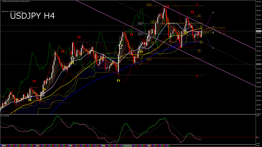The width and height of the screenshot is (262, 147).
Task: Click the 11/25 date marker
Action: (149, 146)
